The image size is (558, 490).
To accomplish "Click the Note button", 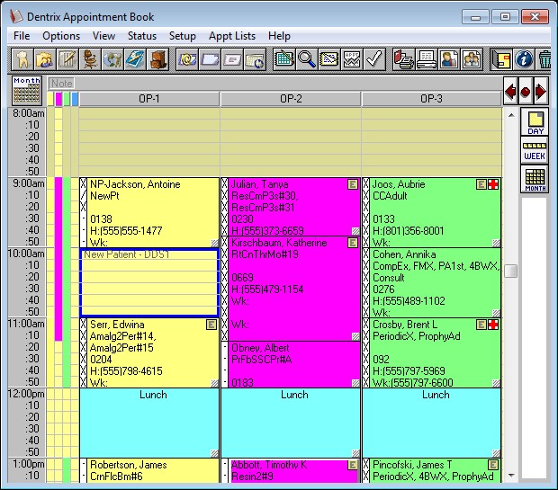I will tap(61, 84).
